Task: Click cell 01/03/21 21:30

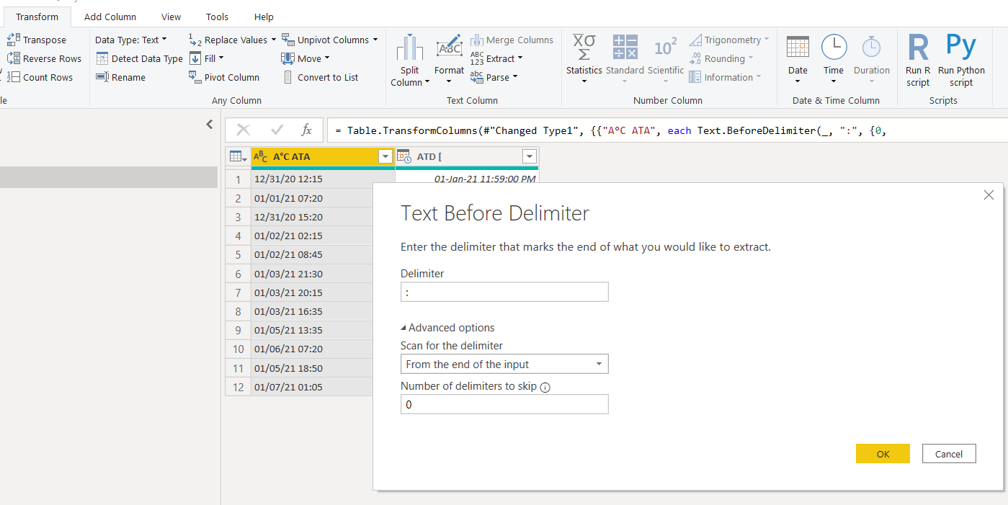Action: pos(312,274)
